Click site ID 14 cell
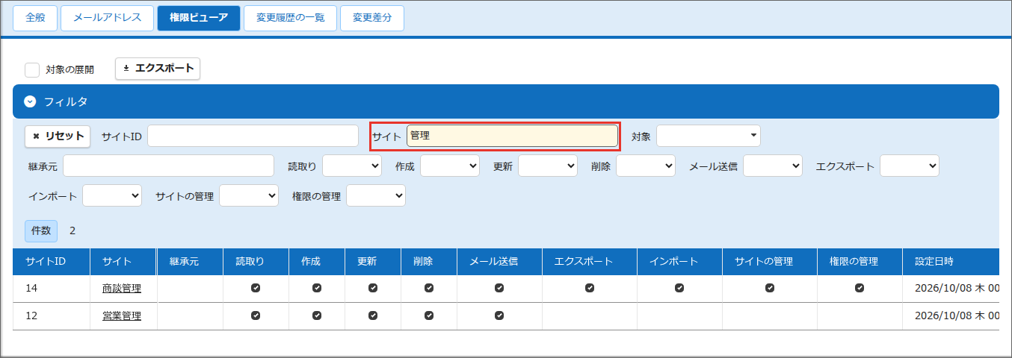This screenshot has height=358, width=1012. point(52,288)
